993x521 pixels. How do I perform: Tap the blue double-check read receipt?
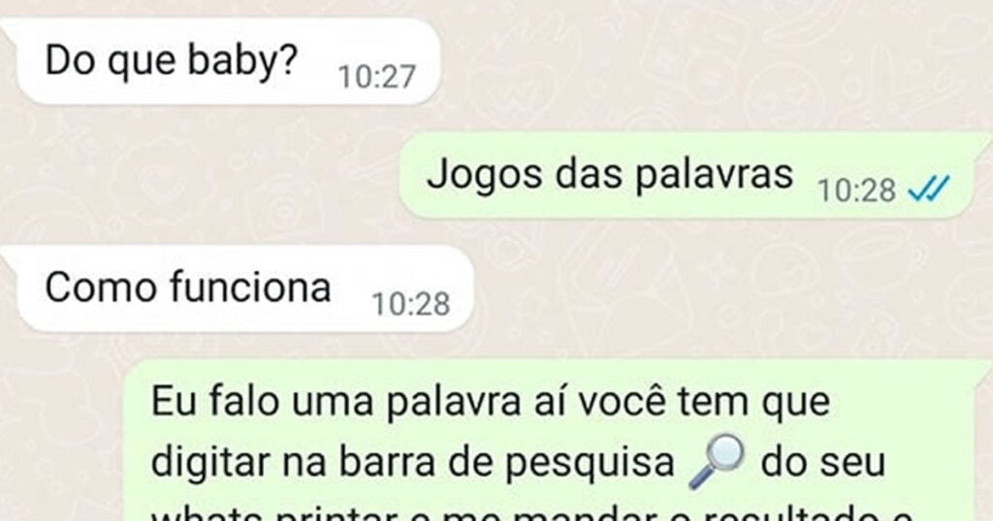[x=928, y=189]
